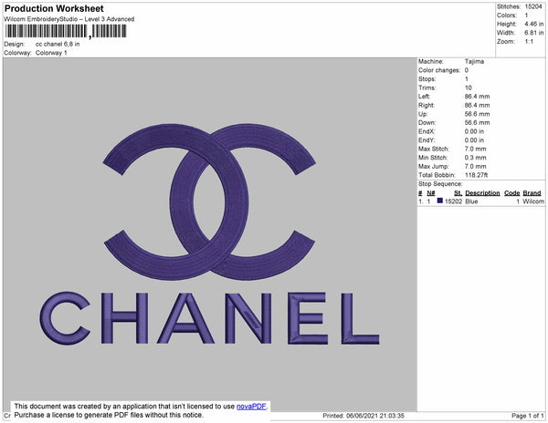Select the Up value 56.6 mm
Image resolution: width=548 pixels, height=423 pixels.
click(477, 114)
